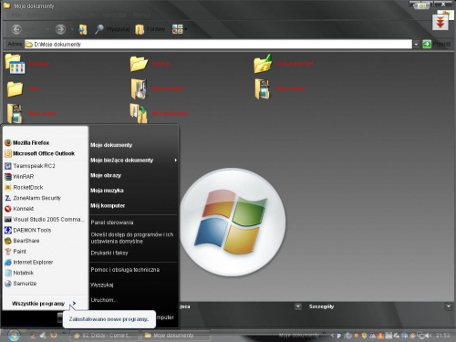Expand the address bar dropdown

[416, 45]
